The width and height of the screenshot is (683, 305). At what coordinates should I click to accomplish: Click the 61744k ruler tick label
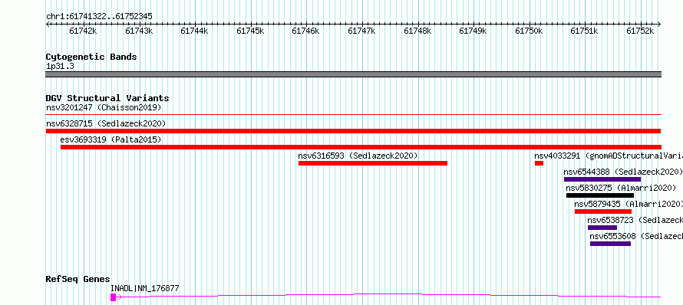tap(194, 31)
